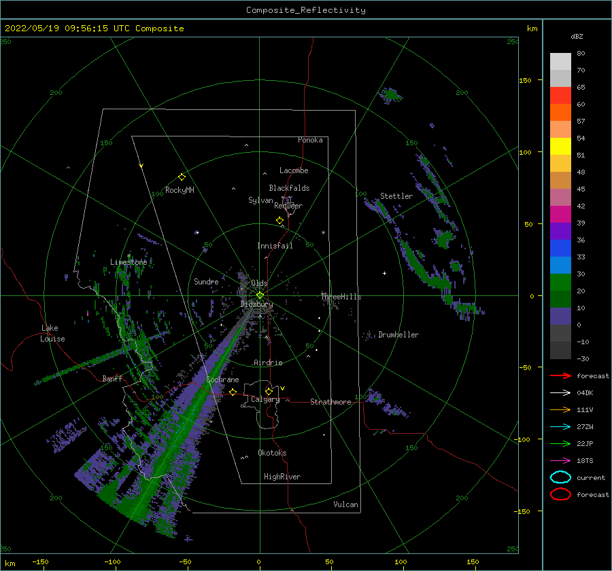Click the Olds label near radar center

point(259,283)
